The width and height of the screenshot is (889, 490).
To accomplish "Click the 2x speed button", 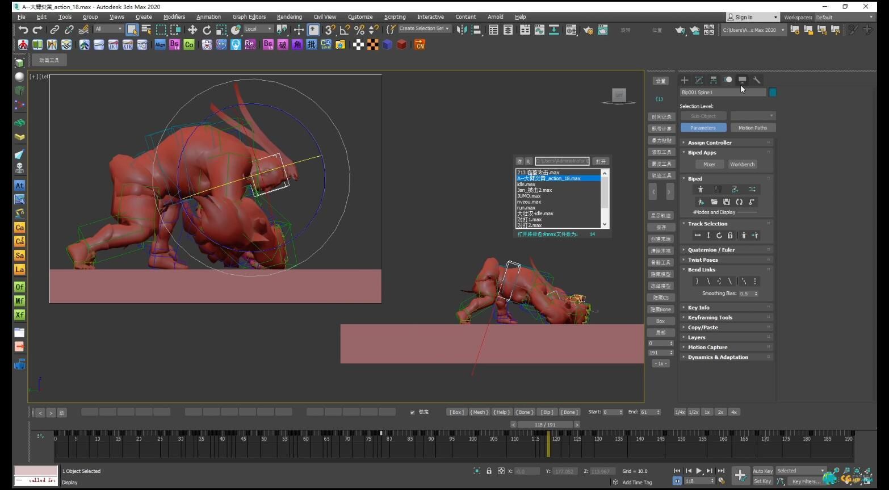I will [x=720, y=412].
